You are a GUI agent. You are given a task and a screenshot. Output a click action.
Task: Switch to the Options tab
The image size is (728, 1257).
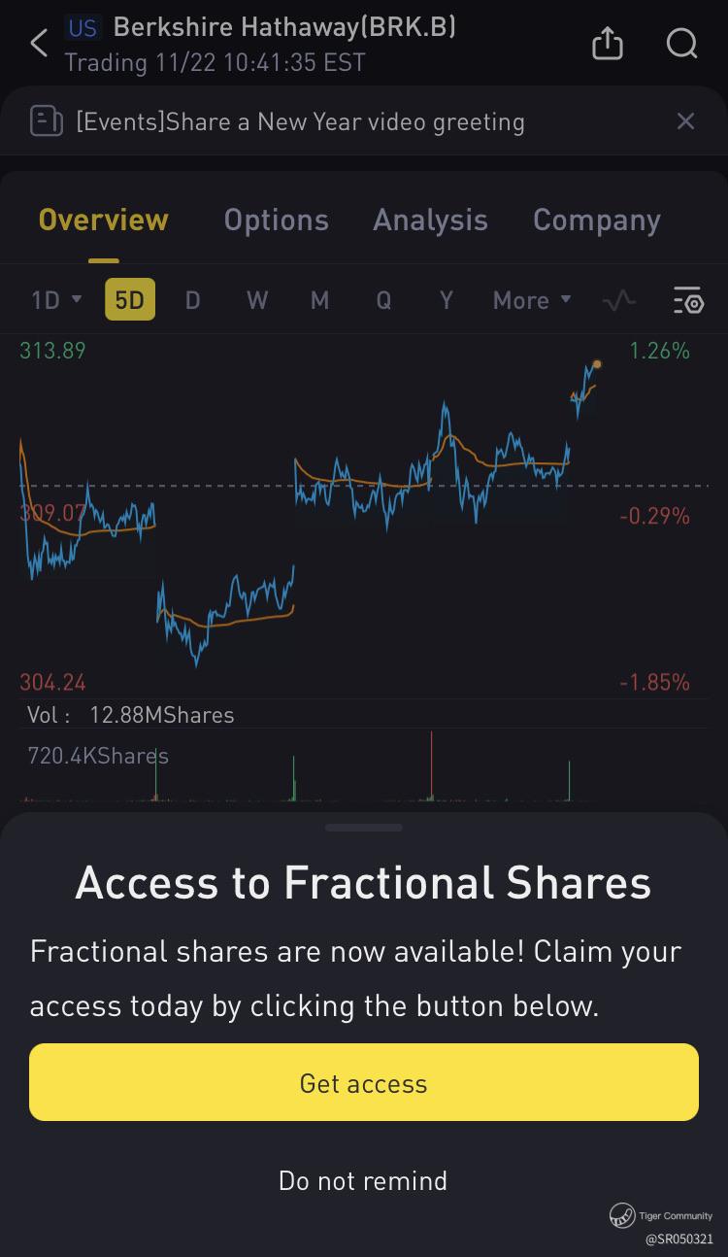click(276, 220)
